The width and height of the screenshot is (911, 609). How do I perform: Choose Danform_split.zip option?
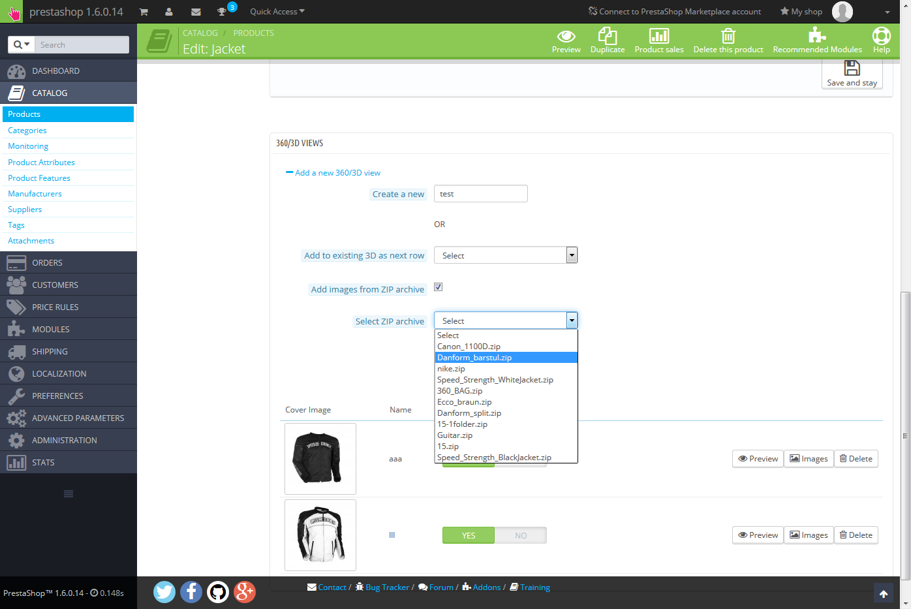pyautogui.click(x=506, y=413)
